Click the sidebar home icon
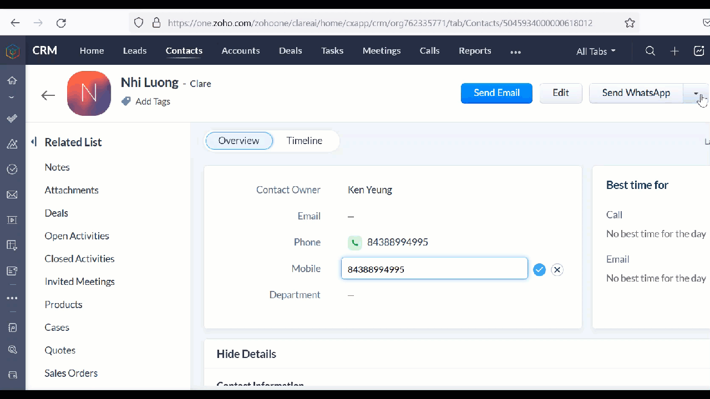Viewport: 710px width, 399px height. (12, 80)
